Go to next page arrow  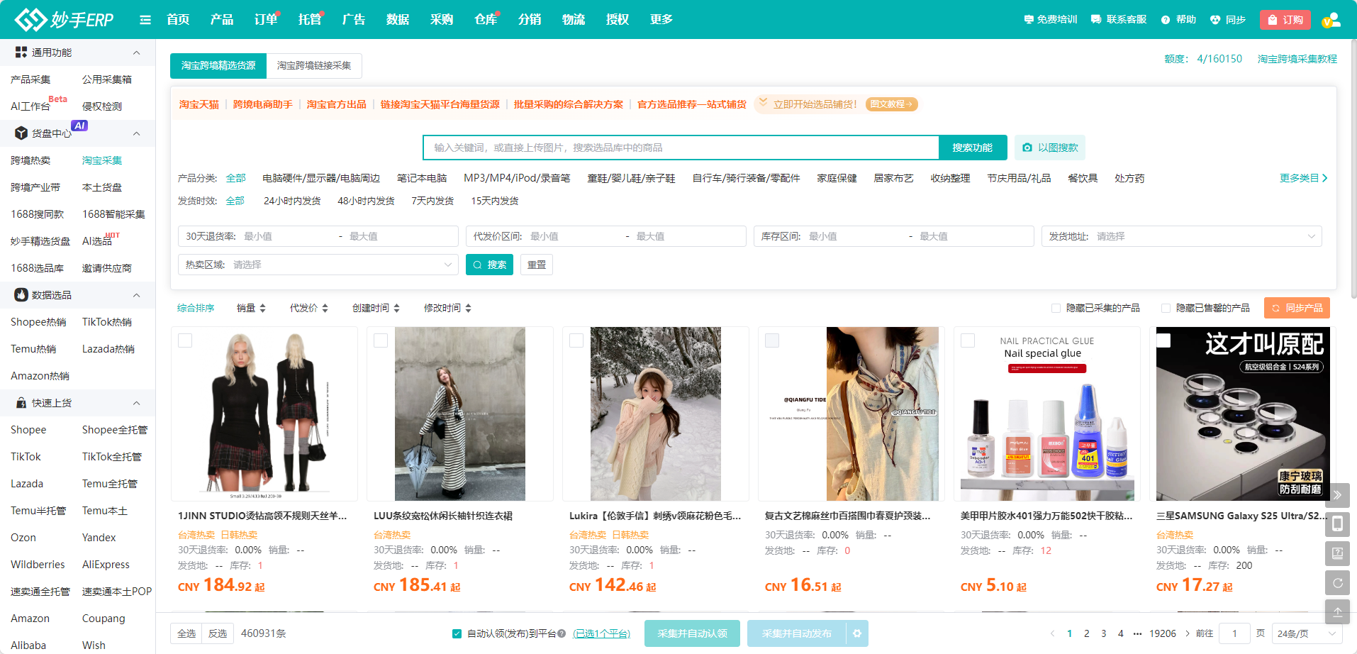coord(1188,633)
